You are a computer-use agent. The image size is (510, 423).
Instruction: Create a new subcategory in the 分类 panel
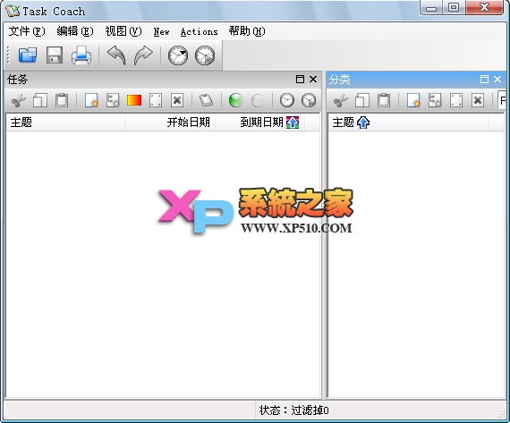tap(435, 100)
